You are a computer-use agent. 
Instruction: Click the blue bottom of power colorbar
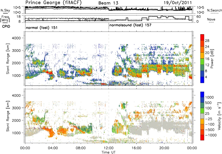pos(202,80)
